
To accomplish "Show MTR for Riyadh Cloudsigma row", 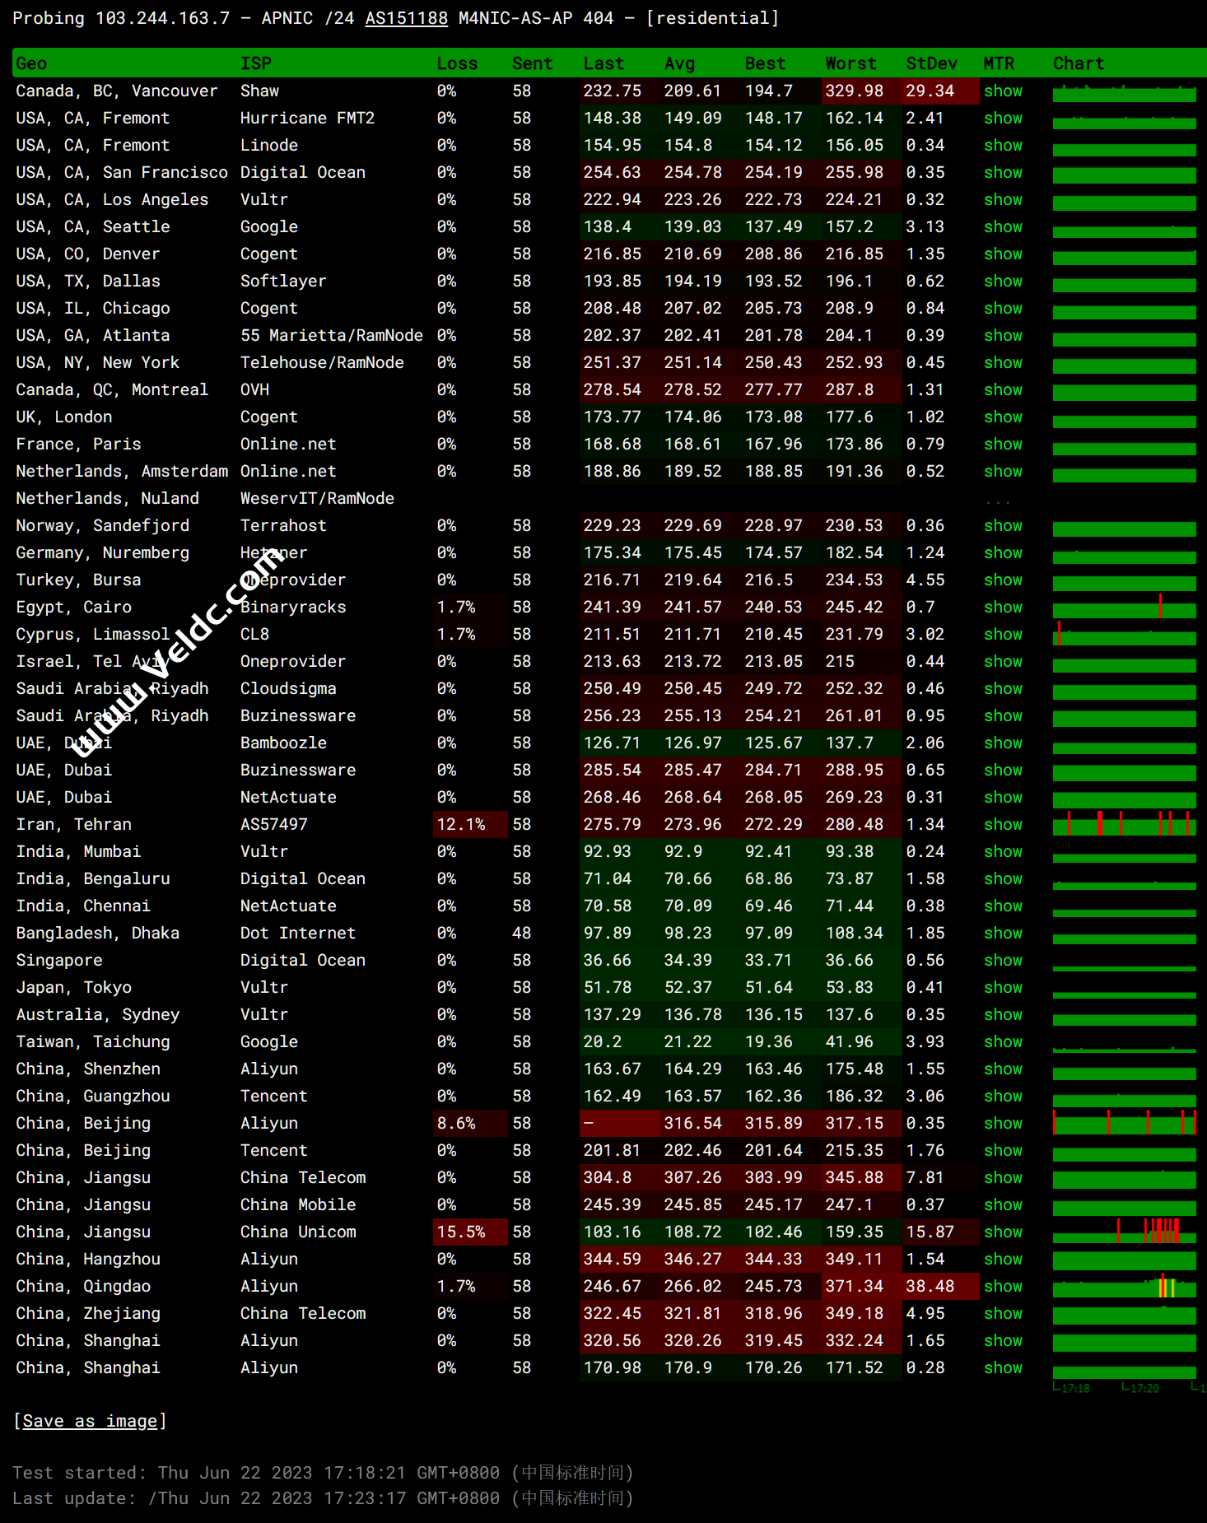I will [1003, 688].
